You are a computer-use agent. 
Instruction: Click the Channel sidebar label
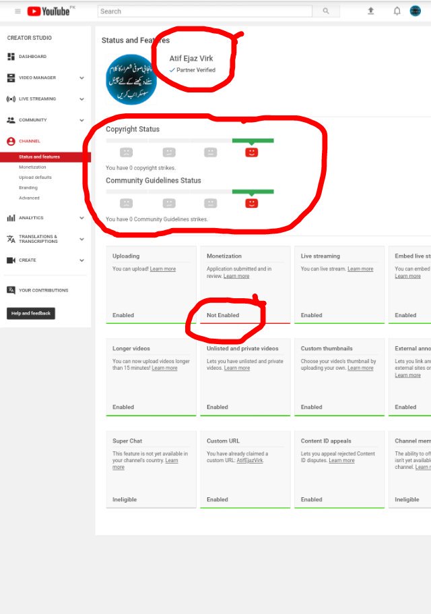coord(30,141)
